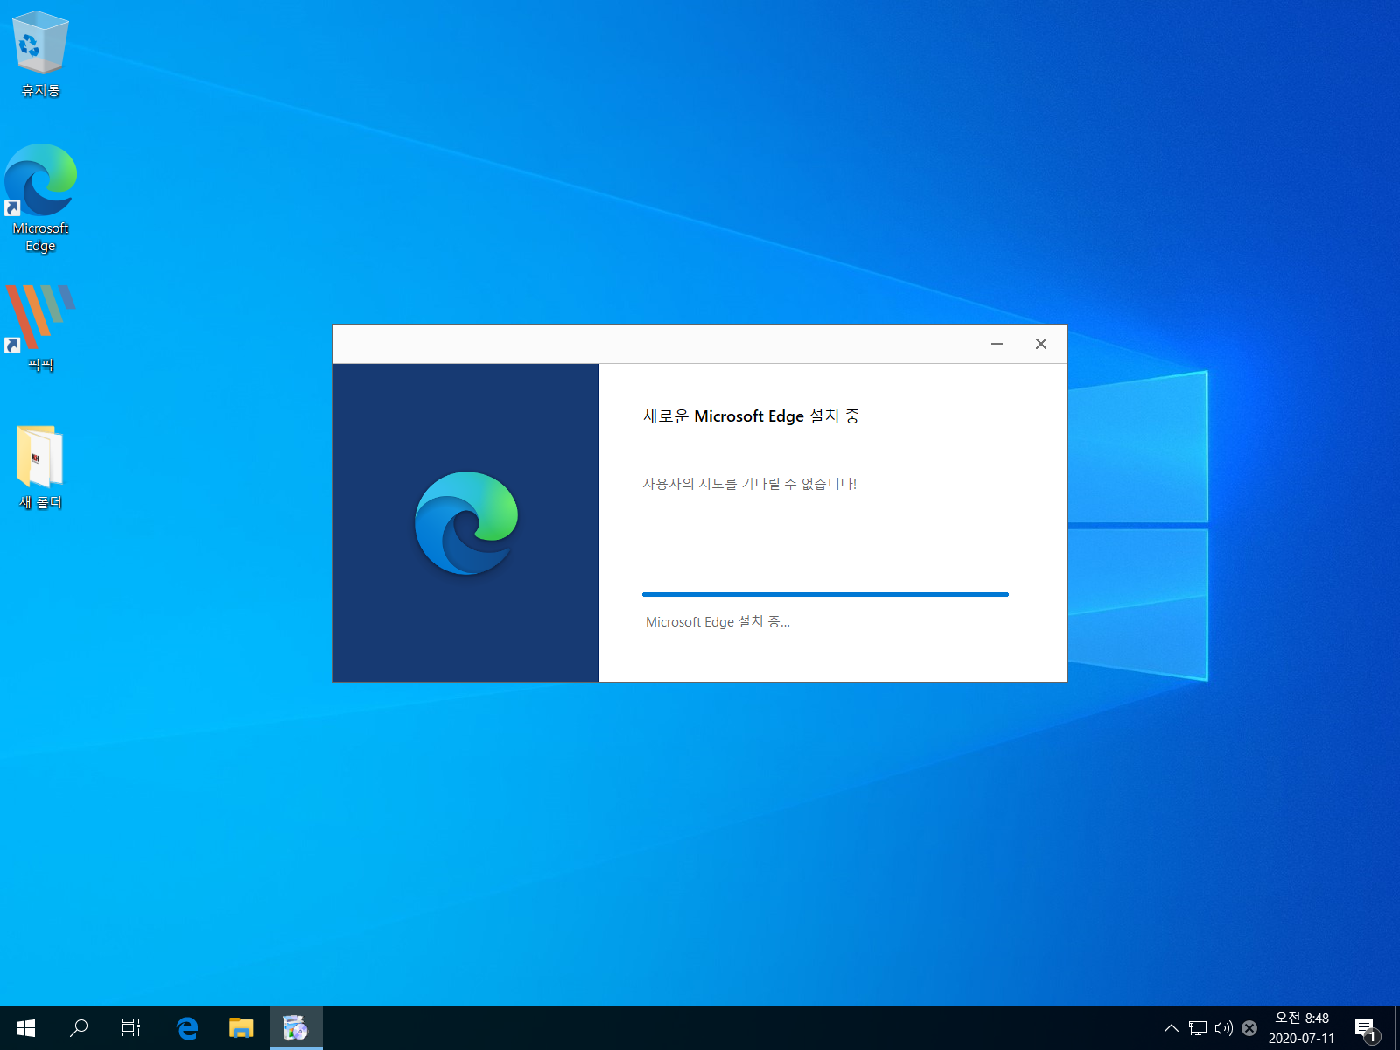Click the tray icon with X mark

[x=1249, y=1028]
